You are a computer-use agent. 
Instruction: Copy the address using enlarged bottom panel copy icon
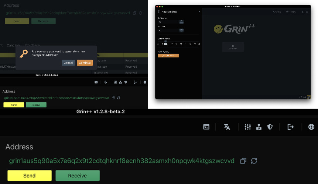pyautogui.click(x=243, y=161)
